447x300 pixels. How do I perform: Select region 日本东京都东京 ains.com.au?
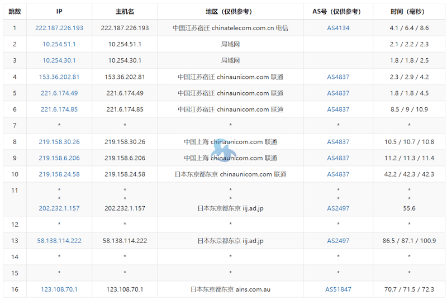[x=230, y=289]
